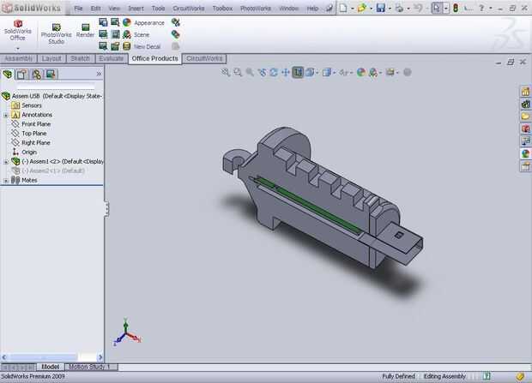Click the Previous View magnifier icon
Image resolution: width=532 pixels, height=383 pixels.
tap(250, 72)
